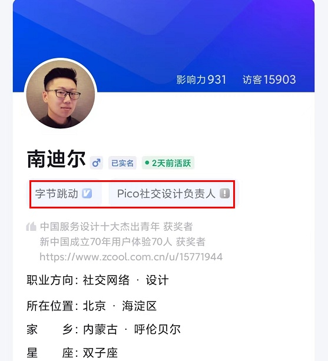Tap the 家乡 内蒙古 呼伦贝尔 row
This screenshot has height=361, width=328.
[x=104, y=329]
